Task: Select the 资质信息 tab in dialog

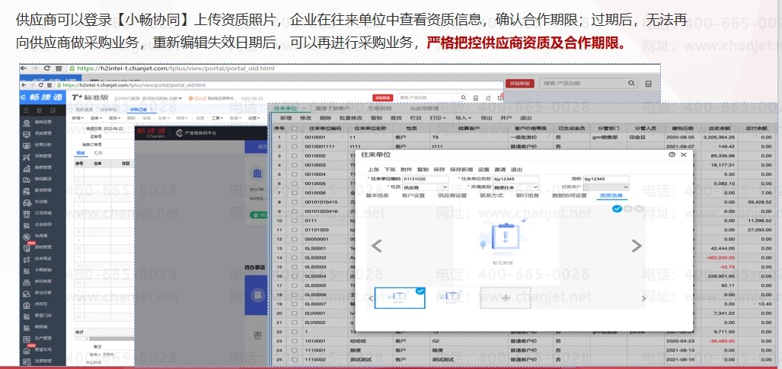Action: [x=611, y=196]
